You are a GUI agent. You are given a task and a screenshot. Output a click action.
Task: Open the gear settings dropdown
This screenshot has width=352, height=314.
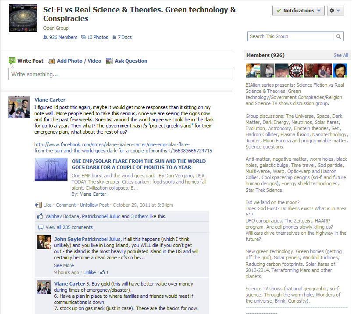pyautogui.click(x=338, y=11)
